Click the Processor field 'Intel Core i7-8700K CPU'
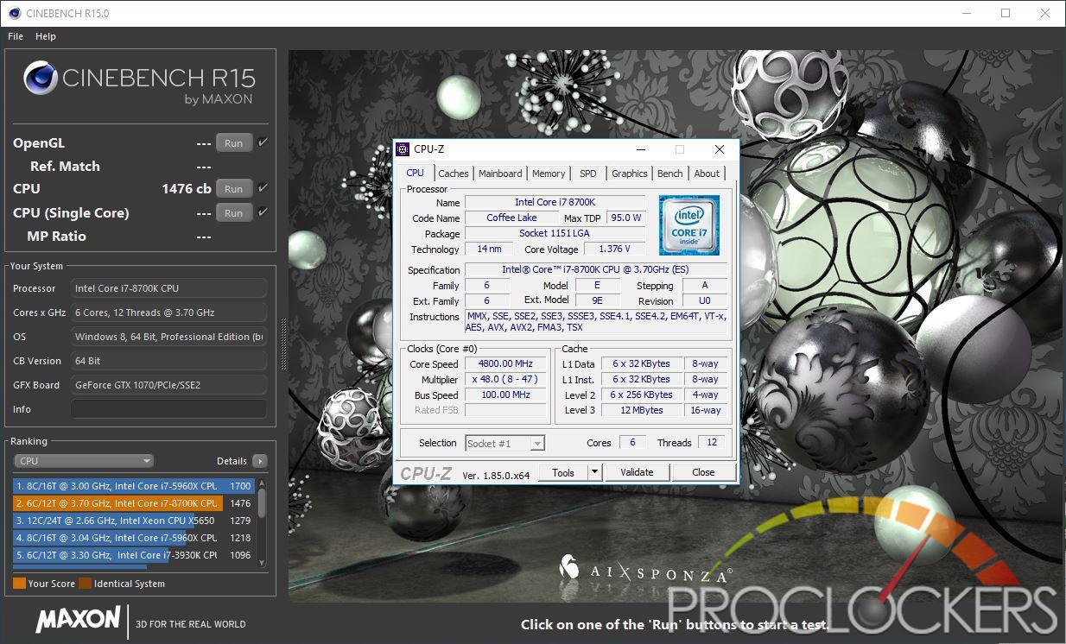Image resolution: width=1066 pixels, height=644 pixels. [168, 288]
